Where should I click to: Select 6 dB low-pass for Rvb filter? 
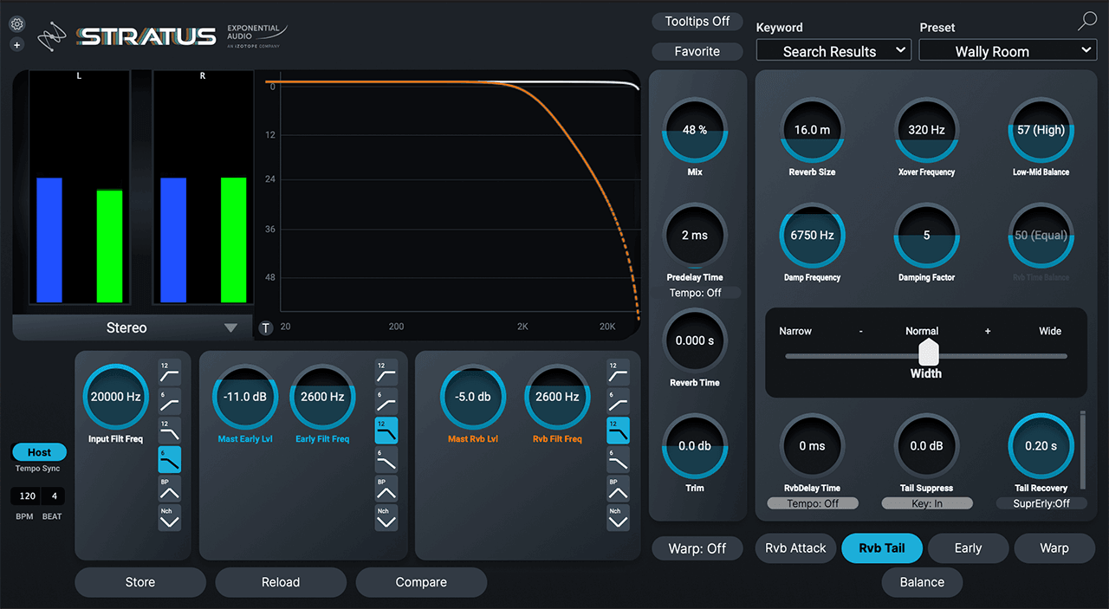point(619,459)
